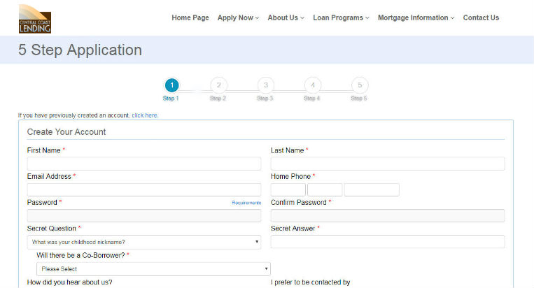Click the Home Phone area code box
The width and height of the screenshot is (534, 288).
coord(288,189)
